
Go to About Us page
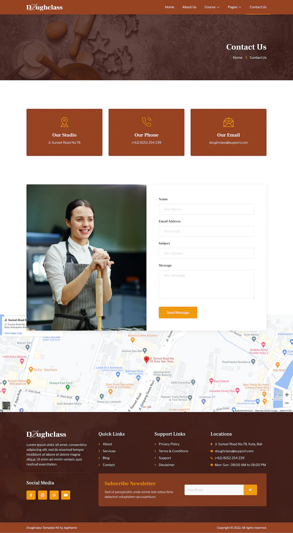(x=189, y=7)
